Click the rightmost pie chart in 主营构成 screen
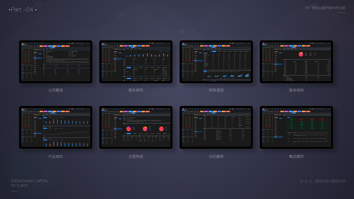 coord(161,129)
